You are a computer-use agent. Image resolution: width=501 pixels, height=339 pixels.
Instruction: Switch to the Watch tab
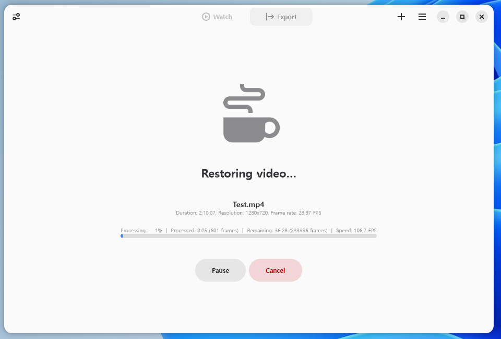click(217, 17)
